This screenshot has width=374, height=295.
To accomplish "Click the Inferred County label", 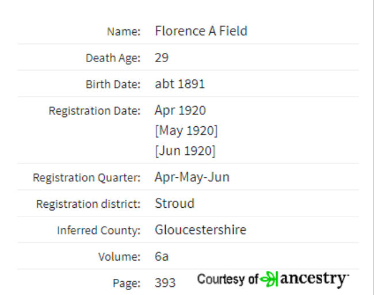I will pos(99,231).
